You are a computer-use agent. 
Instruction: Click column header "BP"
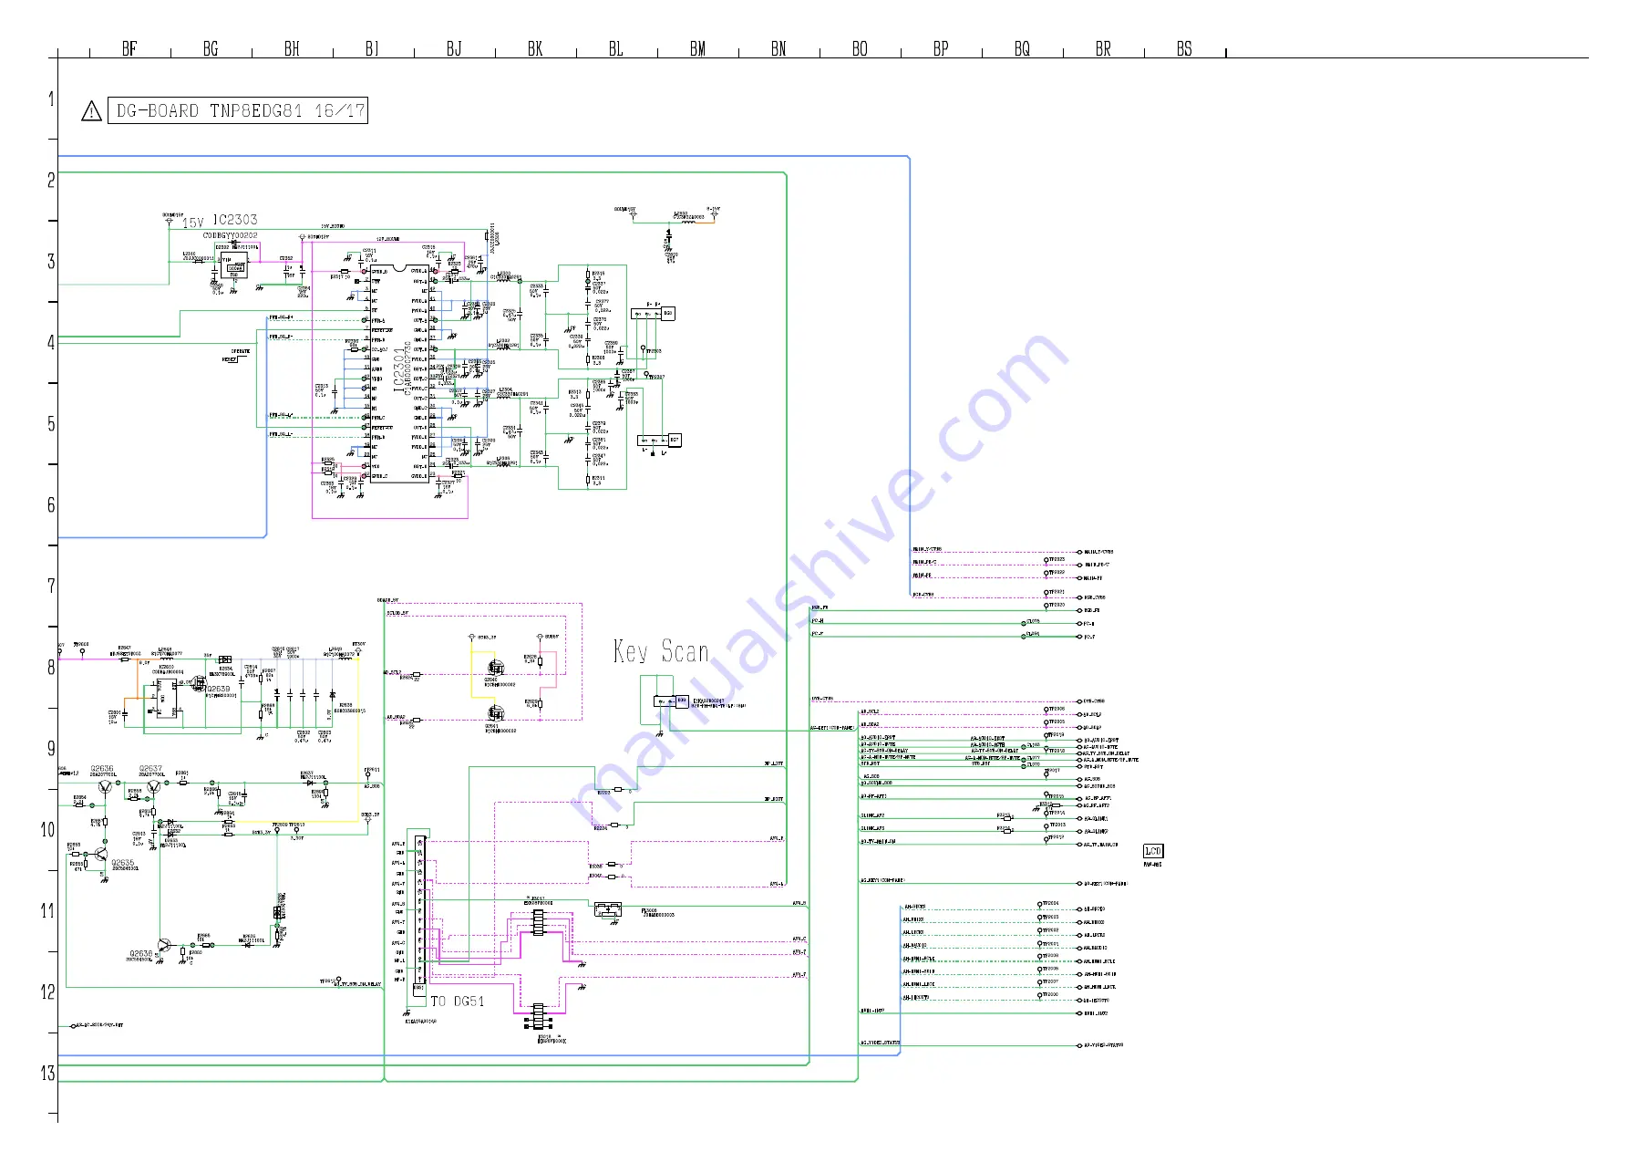[x=941, y=49]
